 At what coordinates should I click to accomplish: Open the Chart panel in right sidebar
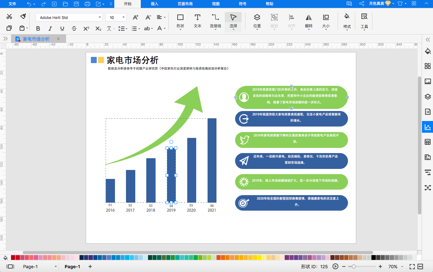(x=428, y=127)
